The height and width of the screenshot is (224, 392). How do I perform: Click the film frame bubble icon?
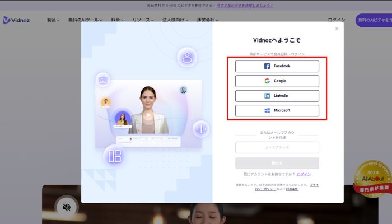click(x=102, y=80)
